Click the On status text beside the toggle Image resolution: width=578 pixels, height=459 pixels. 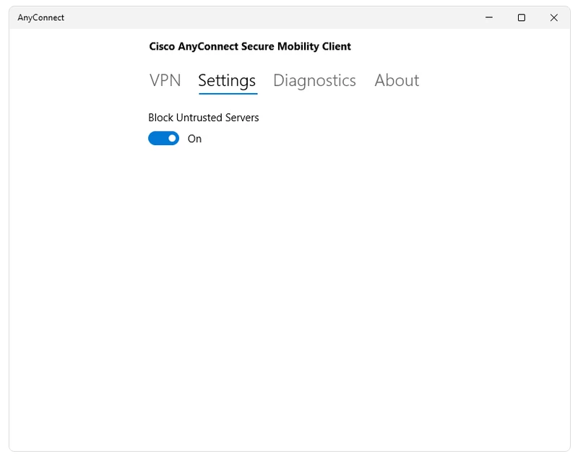[192, 139]
